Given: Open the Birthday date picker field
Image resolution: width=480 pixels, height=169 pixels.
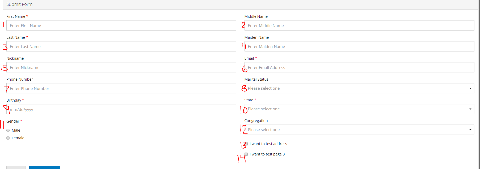Looking at the screenshot, I should (x=121, y=109).
